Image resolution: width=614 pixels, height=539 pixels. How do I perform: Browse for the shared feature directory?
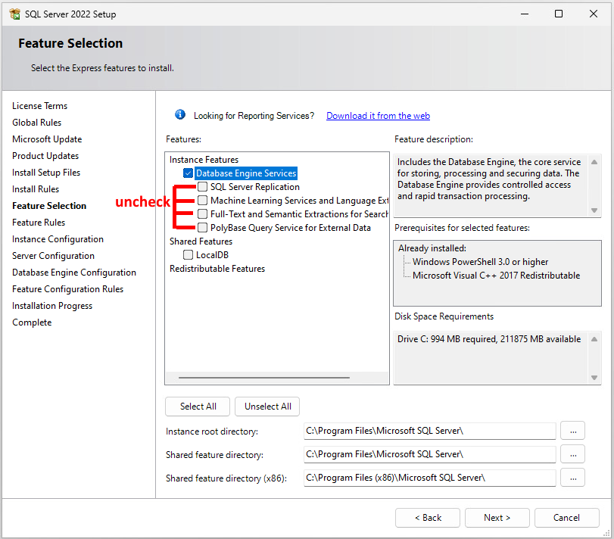pyautogui.click(x=572, y=454)
